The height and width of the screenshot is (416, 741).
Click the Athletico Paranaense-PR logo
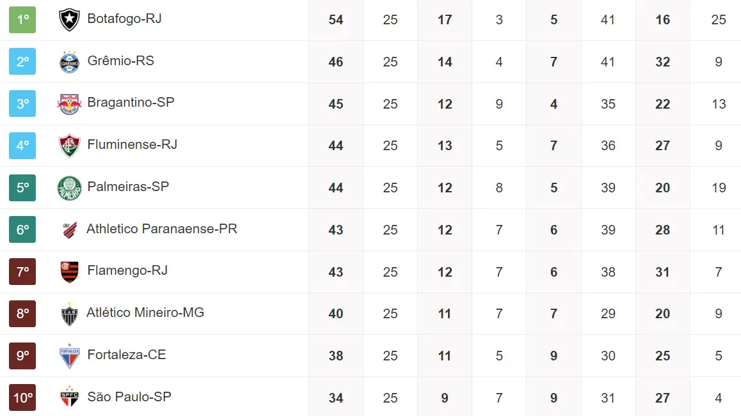(69, 229)
